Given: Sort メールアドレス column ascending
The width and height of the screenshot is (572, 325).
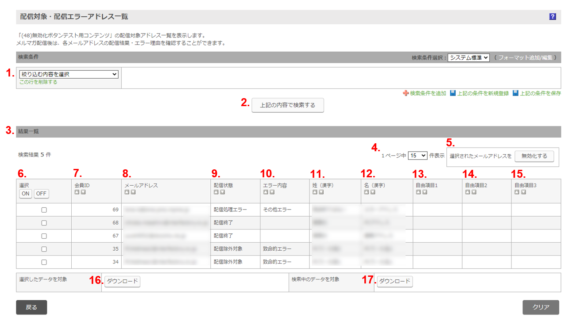Looking at the screenshot, I should (127, 192).
